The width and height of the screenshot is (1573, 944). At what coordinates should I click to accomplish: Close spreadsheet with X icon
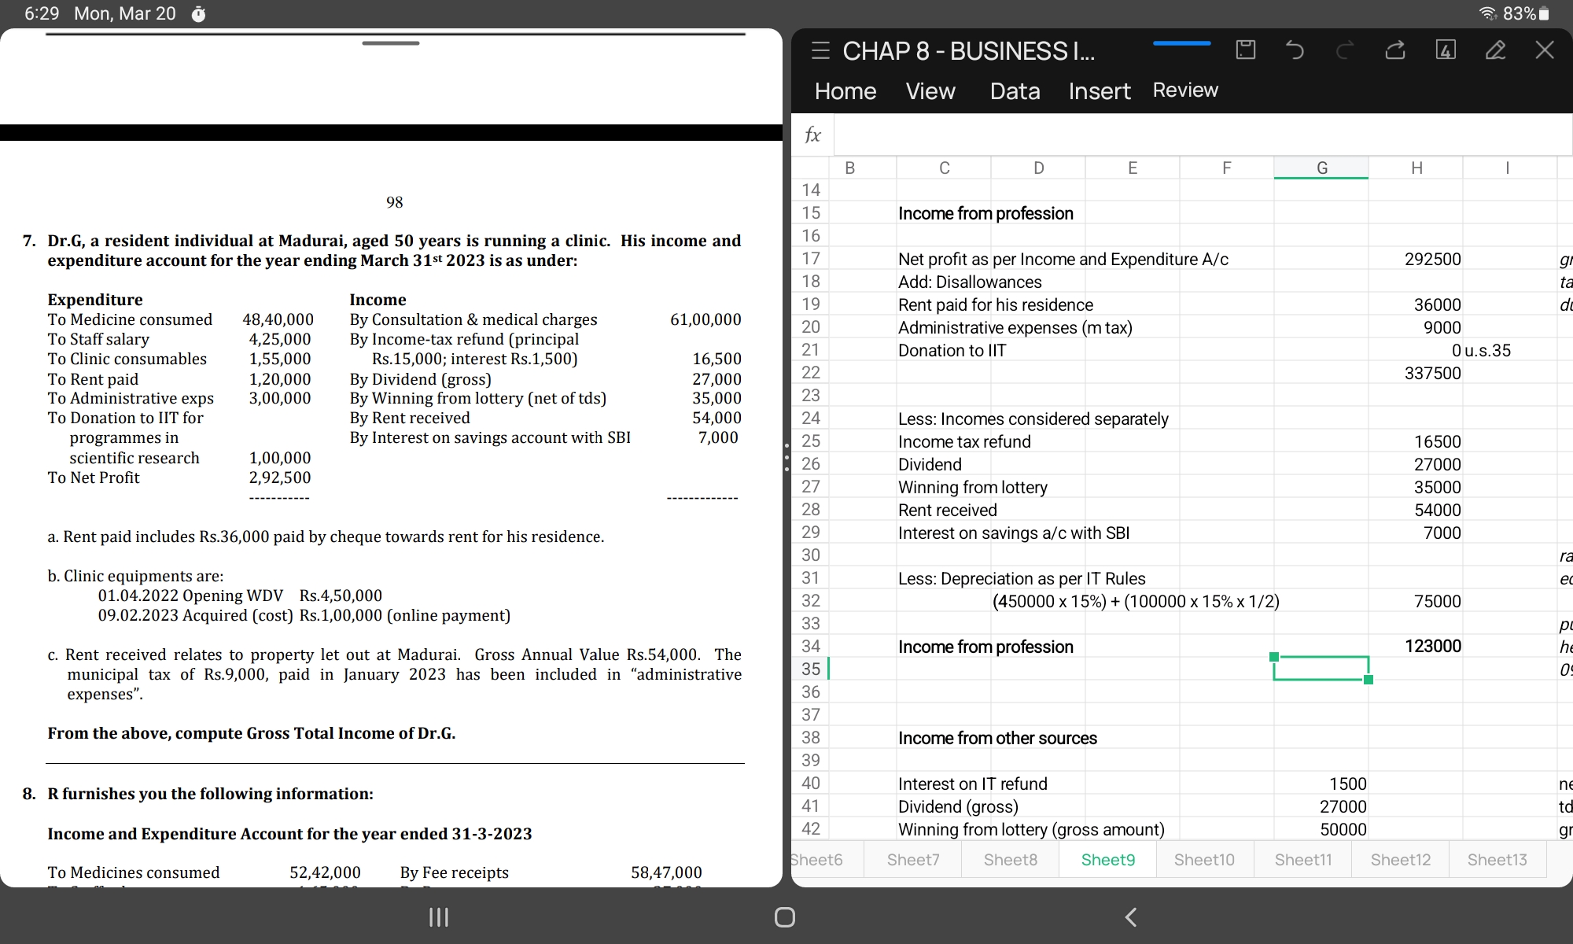point(1545,50)
